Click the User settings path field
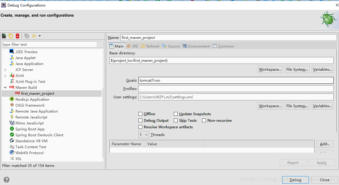This screenshot has height=185, width=339. tap(236, 97)
